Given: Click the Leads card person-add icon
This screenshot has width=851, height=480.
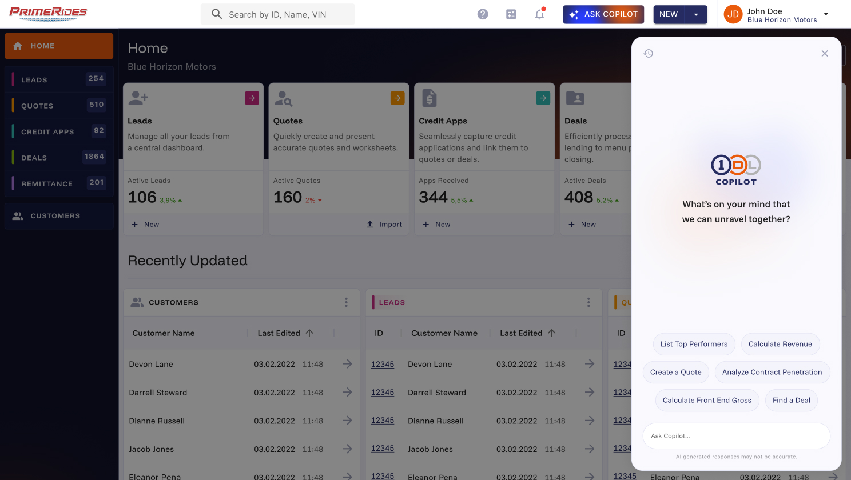Looking at the screenshot, I should click(x=138, y=98).
